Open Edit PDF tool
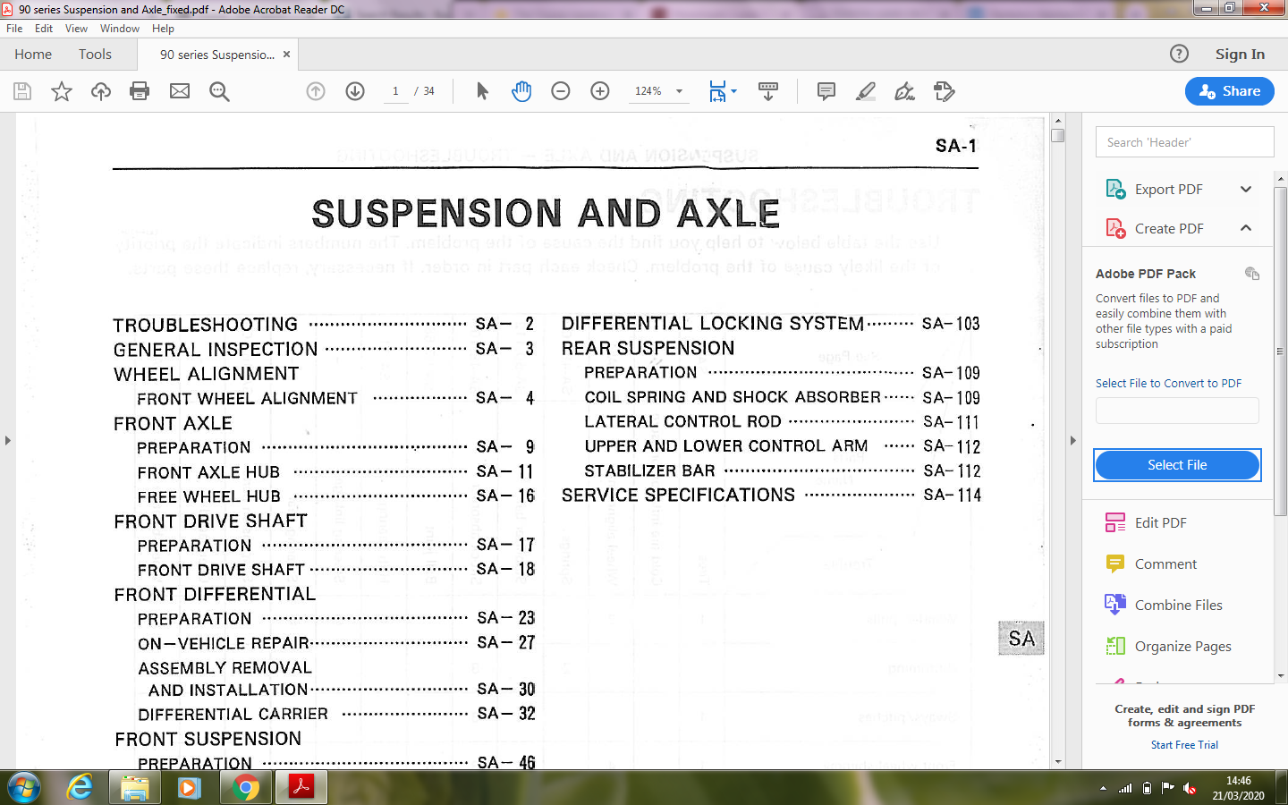 click(x=1160, y=522)
